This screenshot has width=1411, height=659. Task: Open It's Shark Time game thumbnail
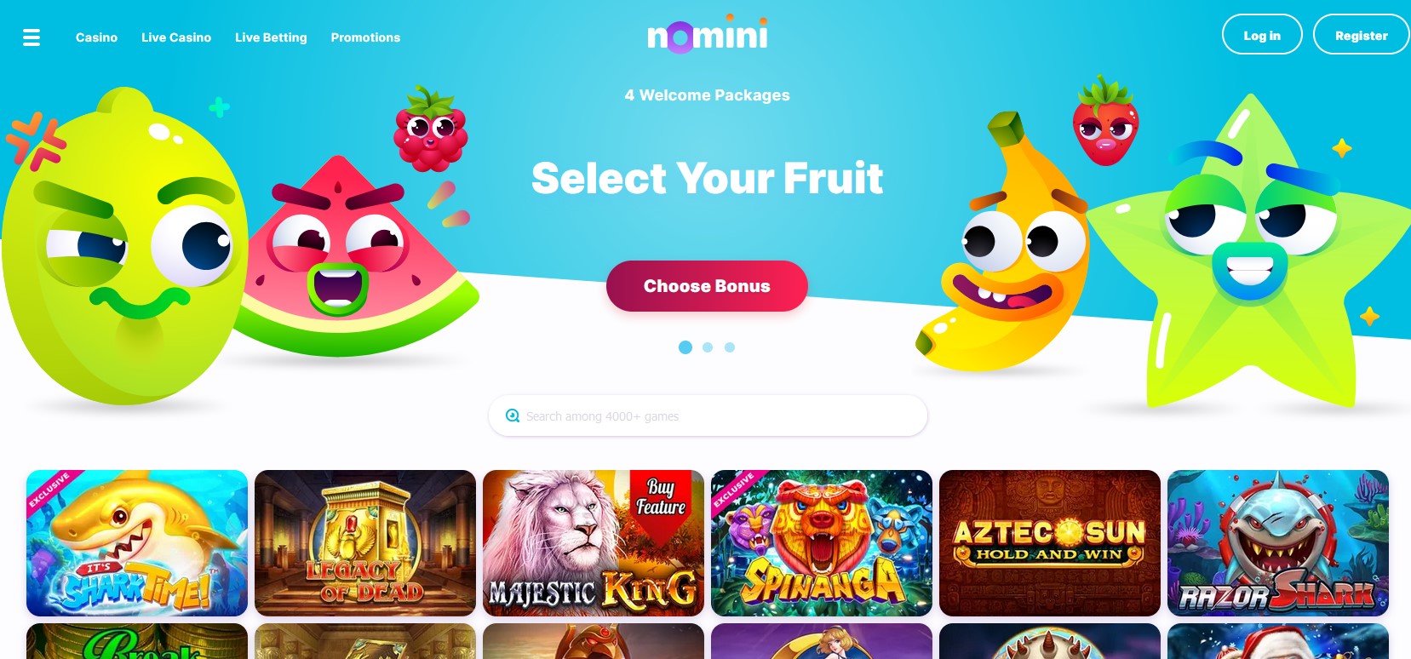tap(137, 543)
